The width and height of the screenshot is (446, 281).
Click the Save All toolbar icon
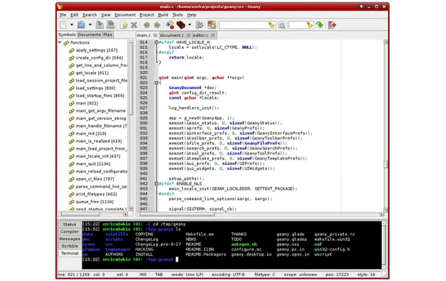[x=110, y=25]
